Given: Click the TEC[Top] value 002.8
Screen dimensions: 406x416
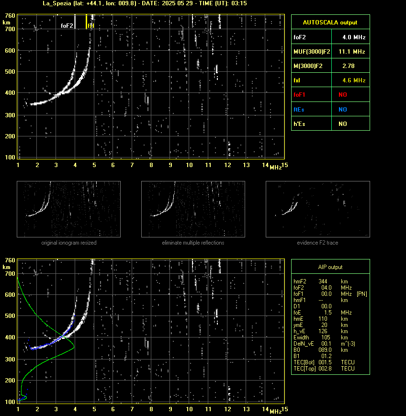Looking at the screenshot, I should click(x=325, y=369).
